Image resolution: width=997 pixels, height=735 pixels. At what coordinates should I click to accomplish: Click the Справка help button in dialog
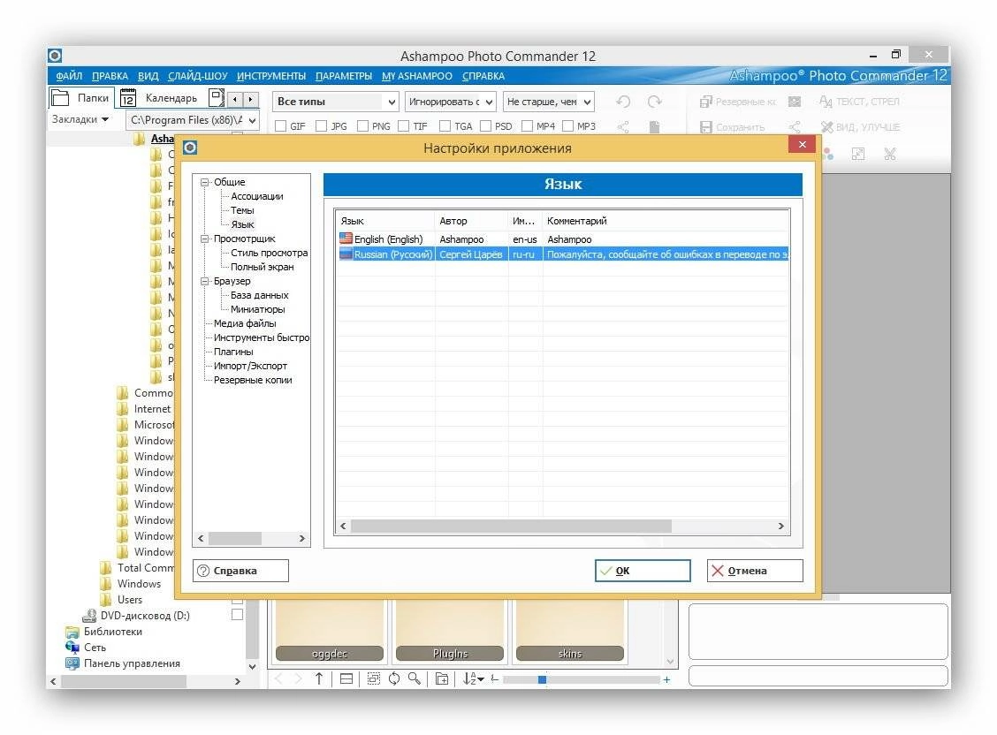(x=240, y=571)
